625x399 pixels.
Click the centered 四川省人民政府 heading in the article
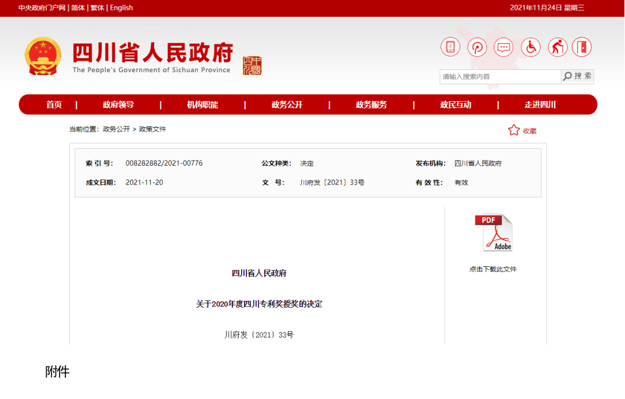[259, 273]
